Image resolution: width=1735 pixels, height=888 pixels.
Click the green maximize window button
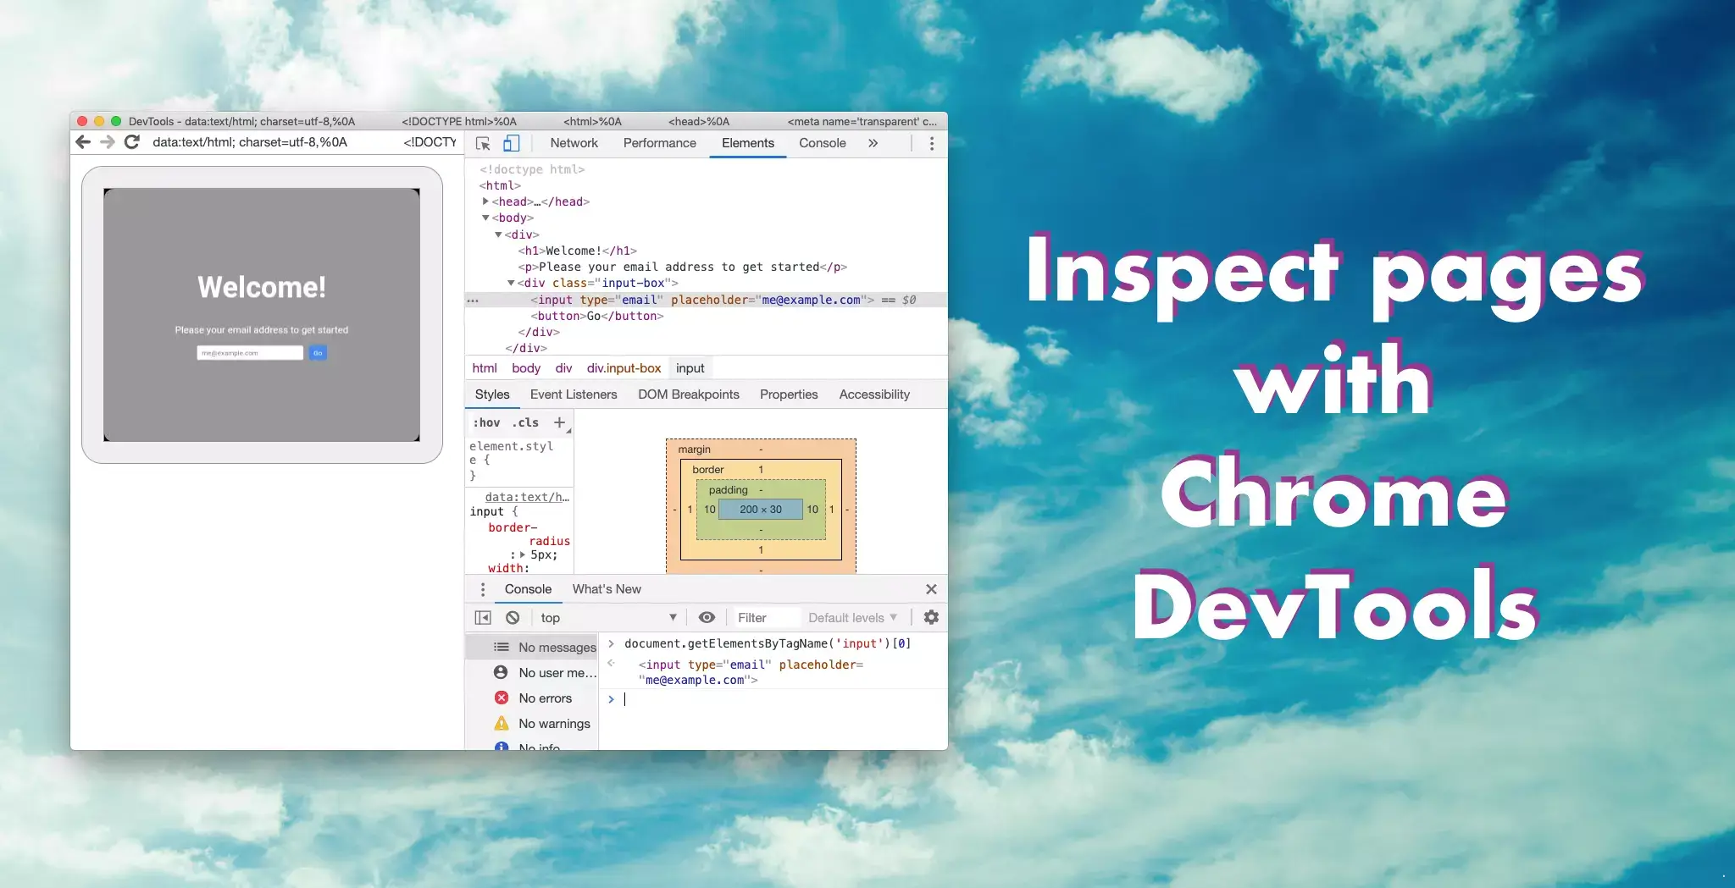coord(116,121)
